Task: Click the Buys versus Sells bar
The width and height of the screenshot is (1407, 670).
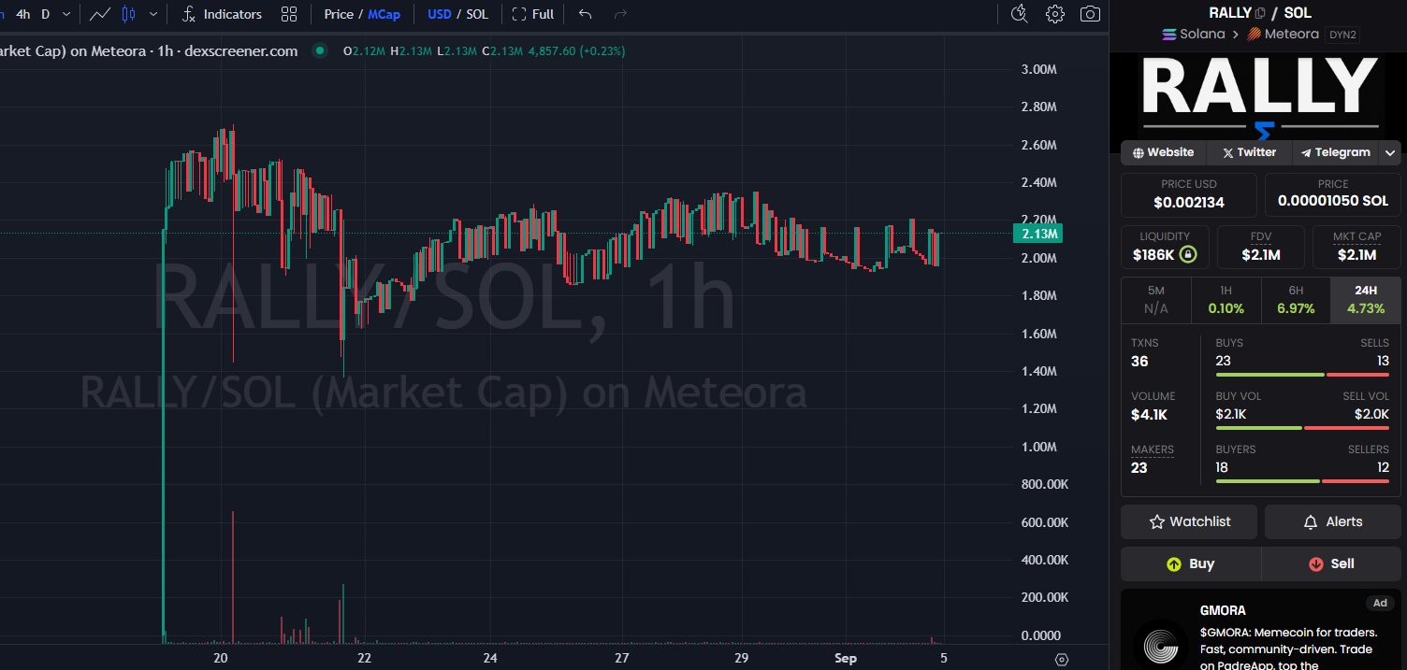Action: click(x=1302, y=375)
